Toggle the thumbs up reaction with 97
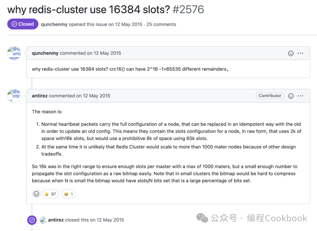Image resolution: width=317 pixels, height=231 pixels. pyautogui.click(x=50, y=194)
